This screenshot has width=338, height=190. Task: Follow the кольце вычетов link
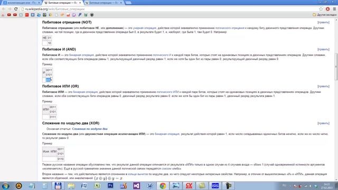138,174
